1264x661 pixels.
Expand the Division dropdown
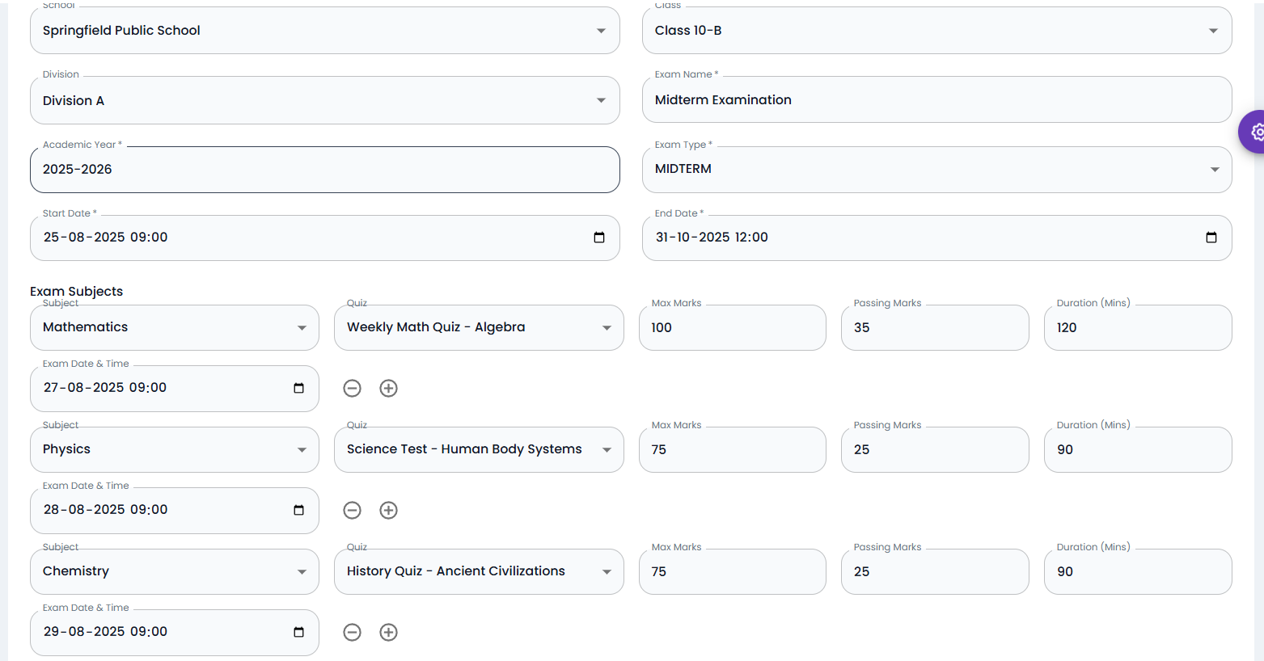[x=601, y=100]
